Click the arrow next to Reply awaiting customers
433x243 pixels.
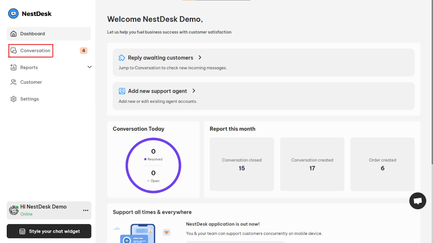tap(200, 57)
